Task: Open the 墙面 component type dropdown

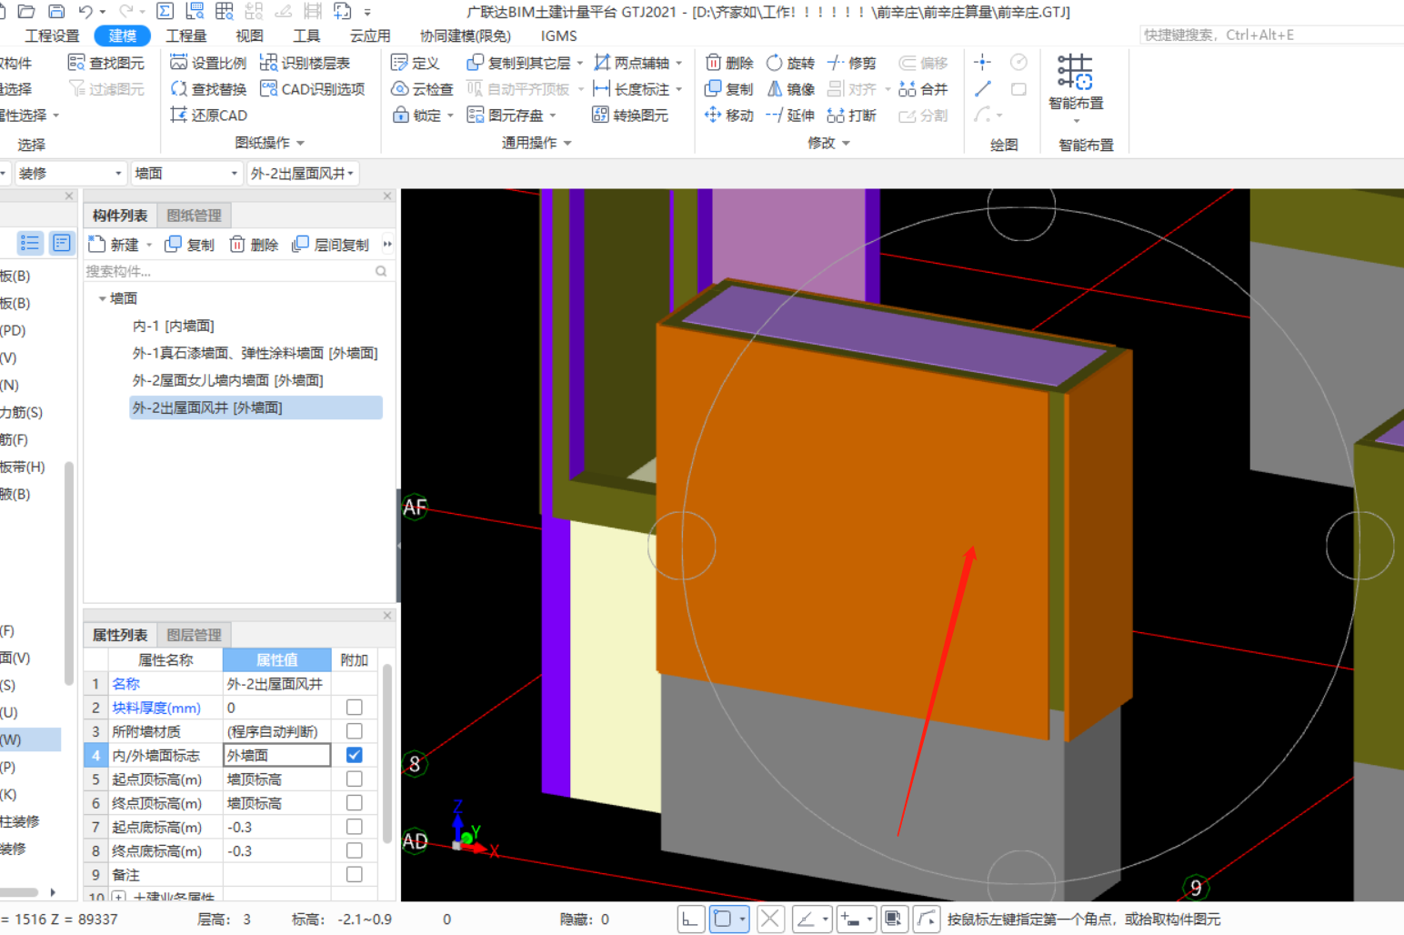Action: click(187, 173)
